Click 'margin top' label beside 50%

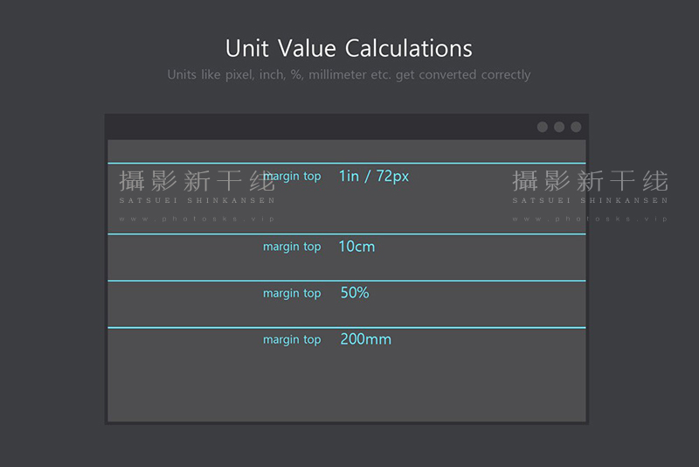tap(292, 294)
